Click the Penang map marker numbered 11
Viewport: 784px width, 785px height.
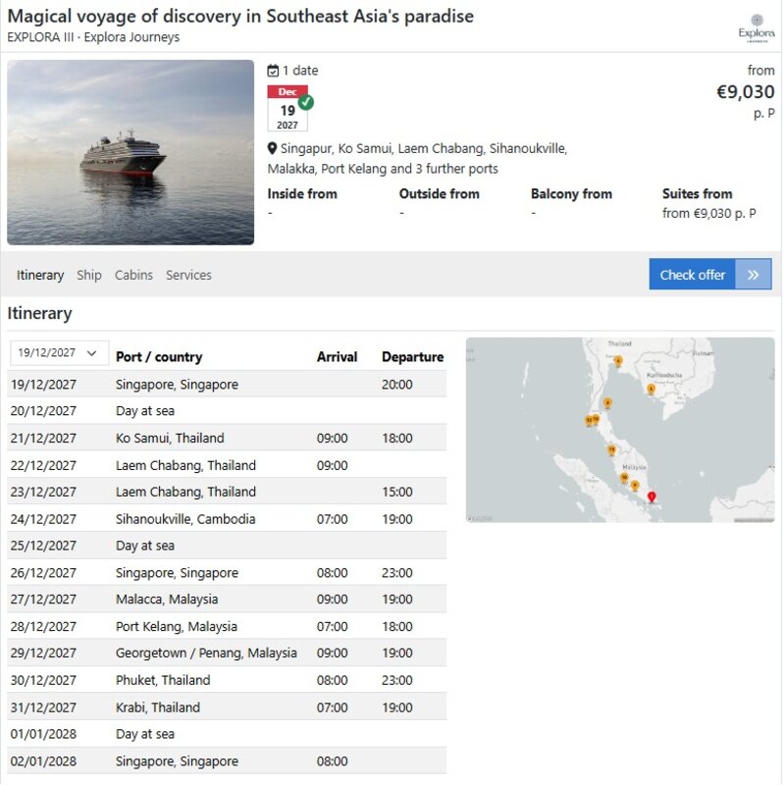611,450
